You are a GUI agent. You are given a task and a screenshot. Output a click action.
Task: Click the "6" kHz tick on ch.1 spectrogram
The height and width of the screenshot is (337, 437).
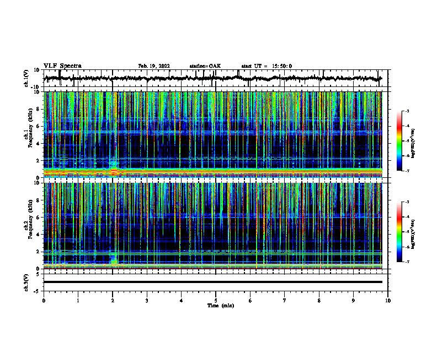38,127
